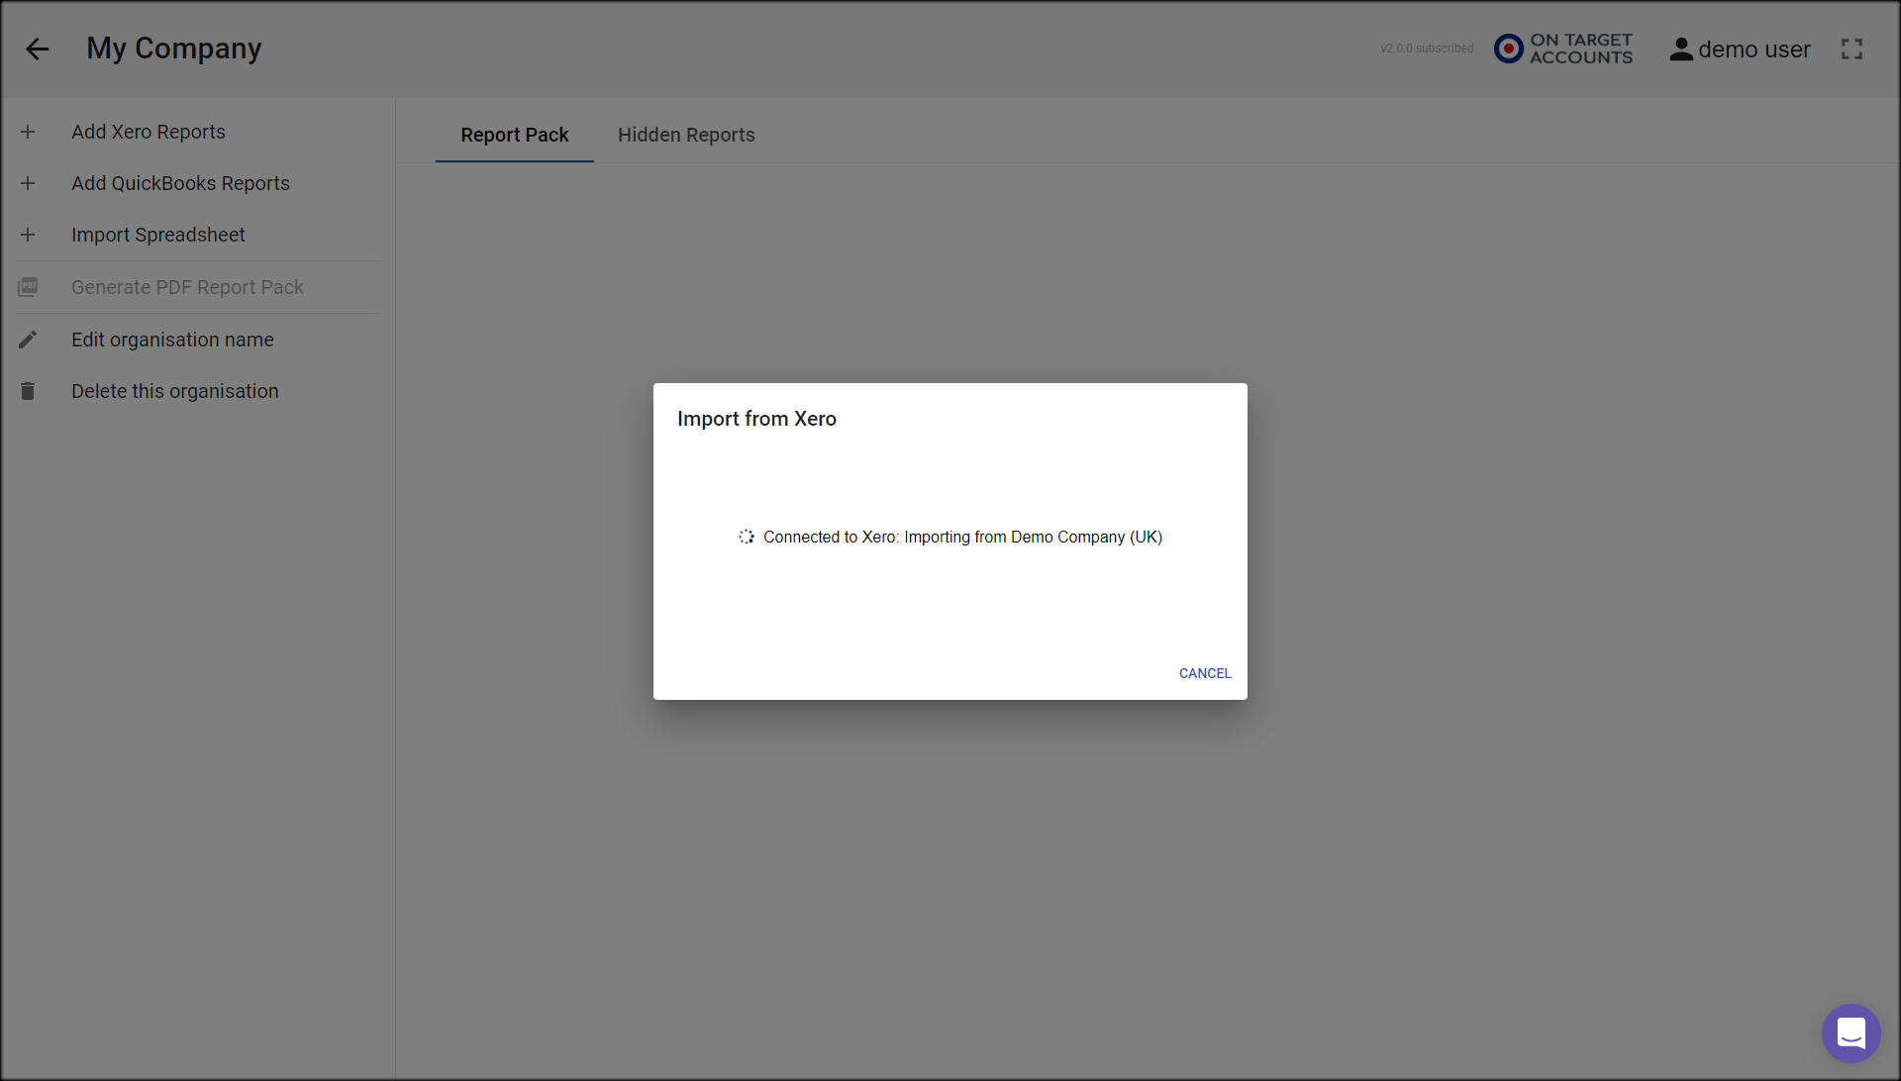Select Generate PDF Report Pack
Viewport: 1901px width, 1081px height.
coord(187,287)
